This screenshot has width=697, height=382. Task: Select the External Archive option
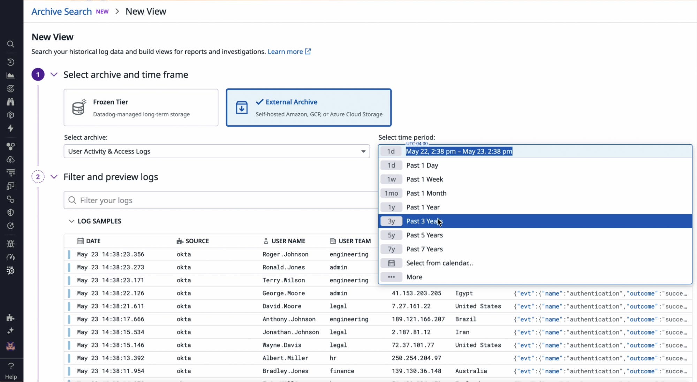click(309, 107)
